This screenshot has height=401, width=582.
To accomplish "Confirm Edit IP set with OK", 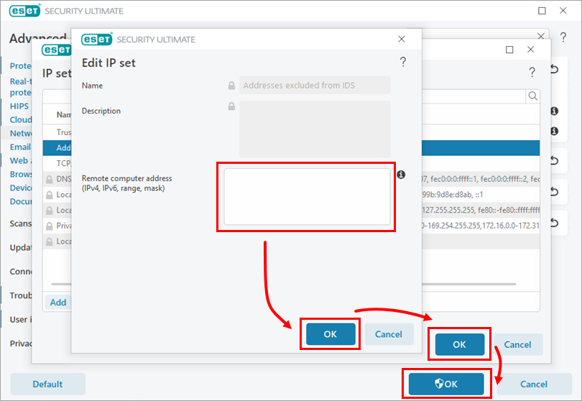I will (x=331, y=334).
